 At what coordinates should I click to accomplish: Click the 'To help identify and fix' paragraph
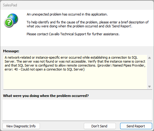pyautogui.click(x=87, y=24)
